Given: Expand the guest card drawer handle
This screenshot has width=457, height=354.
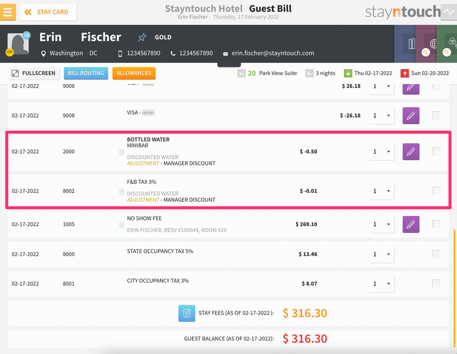Looking at the screenshot, I should coord(229,64).
